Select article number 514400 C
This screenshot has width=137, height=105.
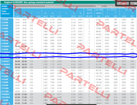click(x=5, y=46)
